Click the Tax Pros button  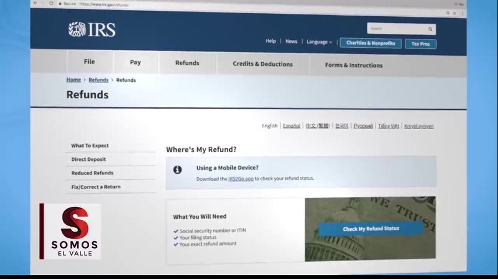420,44
